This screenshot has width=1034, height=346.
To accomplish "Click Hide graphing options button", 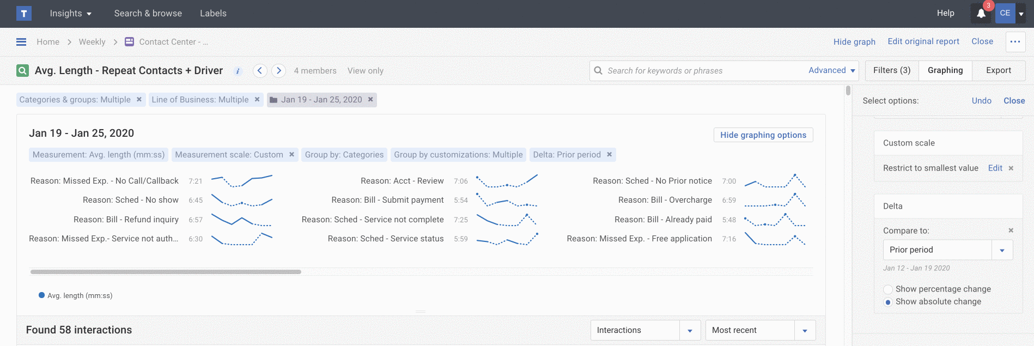I will pos(763,135).
